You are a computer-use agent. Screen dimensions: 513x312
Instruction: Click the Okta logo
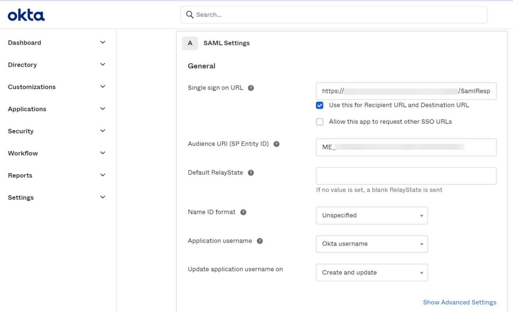[x=26, y=15]
